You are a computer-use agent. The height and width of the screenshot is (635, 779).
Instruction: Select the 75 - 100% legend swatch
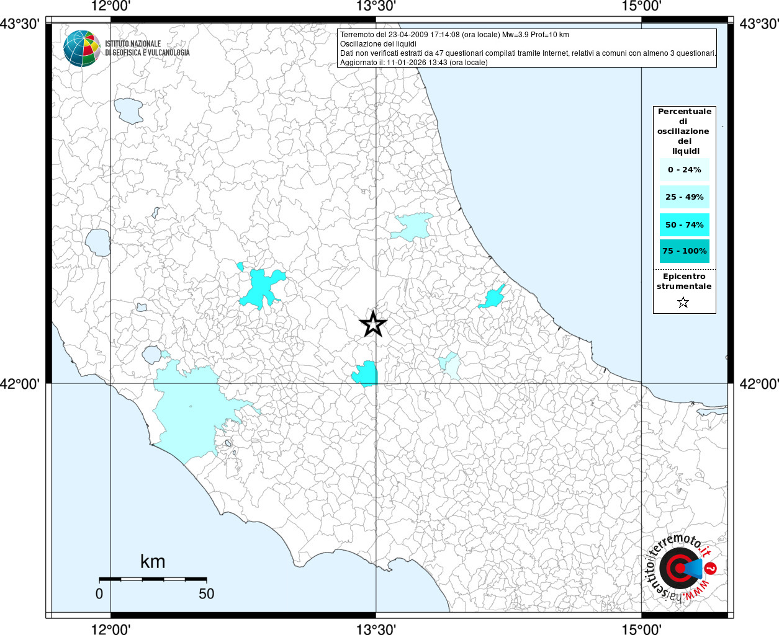point(684,251)
